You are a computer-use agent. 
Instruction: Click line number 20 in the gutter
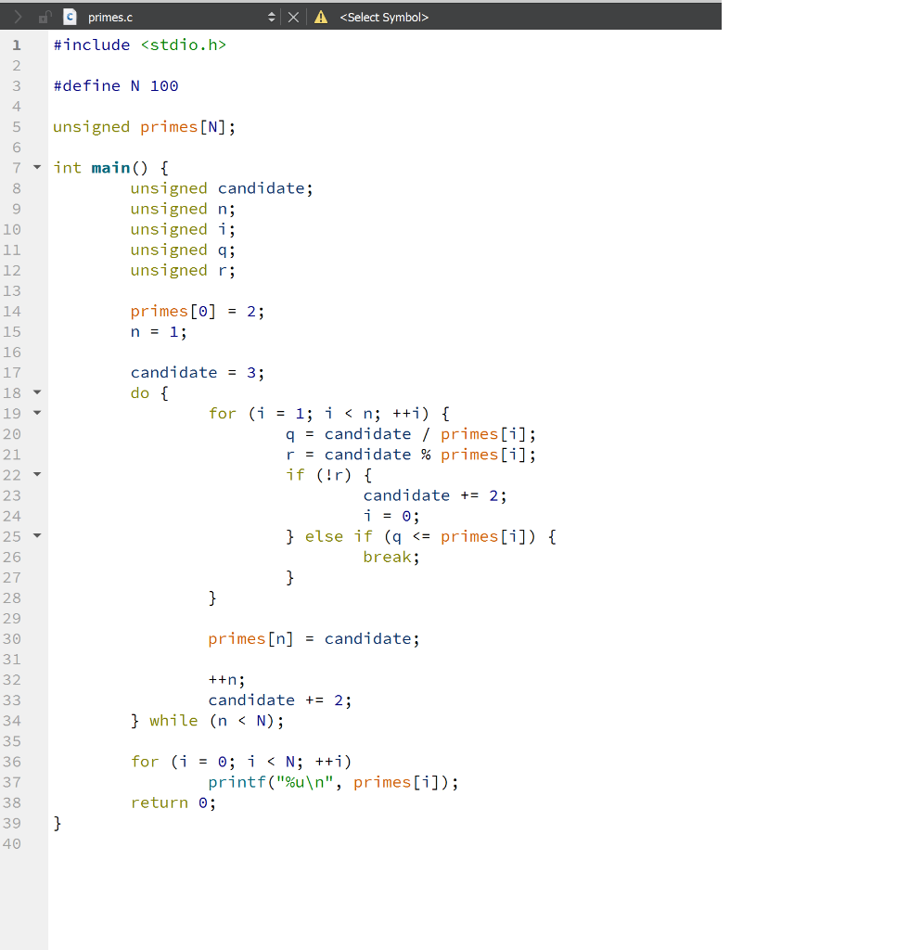(x=16, y=433)
